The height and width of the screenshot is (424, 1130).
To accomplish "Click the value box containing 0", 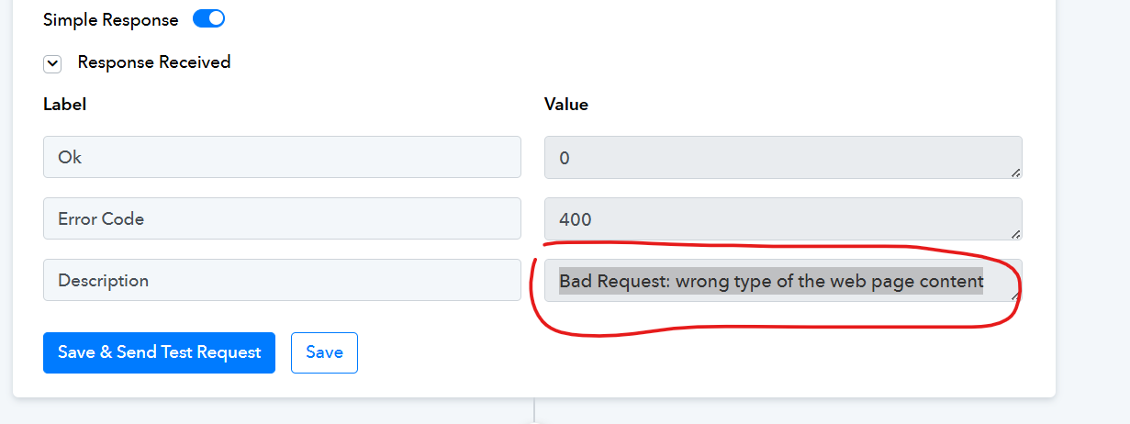I will pyautogui.click(x=783, y=157).
